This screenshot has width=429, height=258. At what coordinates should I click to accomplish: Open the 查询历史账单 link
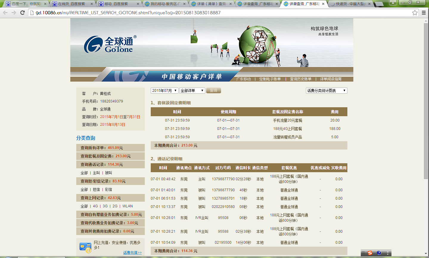(x=301, y=79)
